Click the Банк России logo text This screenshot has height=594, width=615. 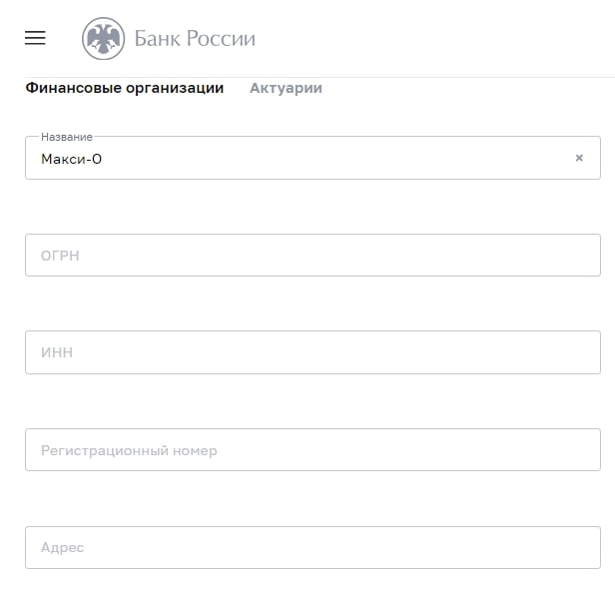195,39
